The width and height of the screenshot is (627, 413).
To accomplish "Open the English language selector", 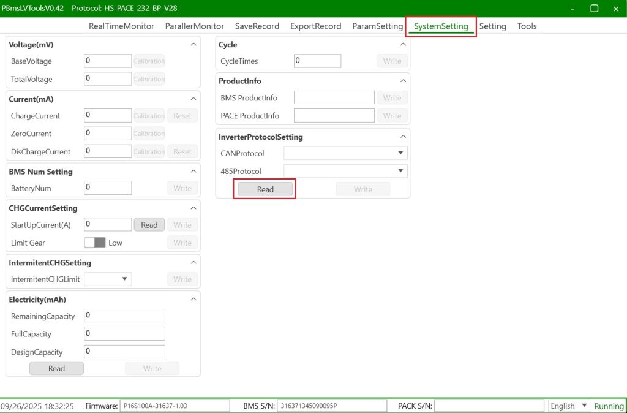I will pos(569,406).
